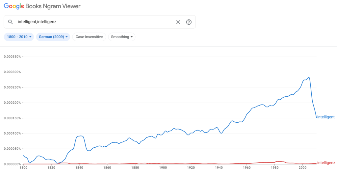The width and height of the screenshot is (337, 171).
Task: Click the blue line's bump around 1840
Action: tap(80, 136)
